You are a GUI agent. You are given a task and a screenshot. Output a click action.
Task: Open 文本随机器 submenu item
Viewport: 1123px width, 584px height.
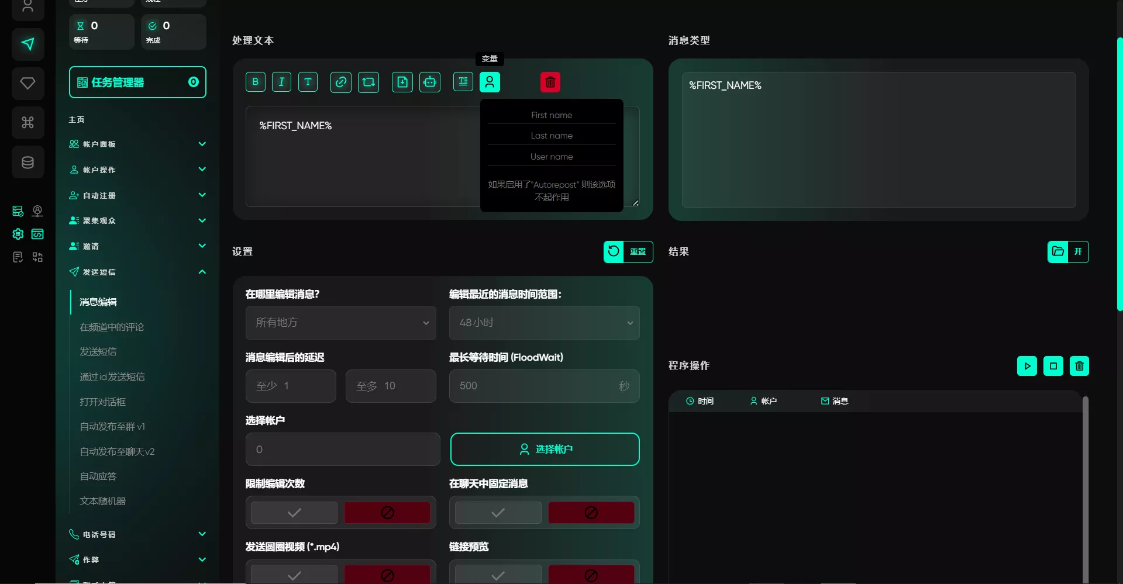coord(103,501)
